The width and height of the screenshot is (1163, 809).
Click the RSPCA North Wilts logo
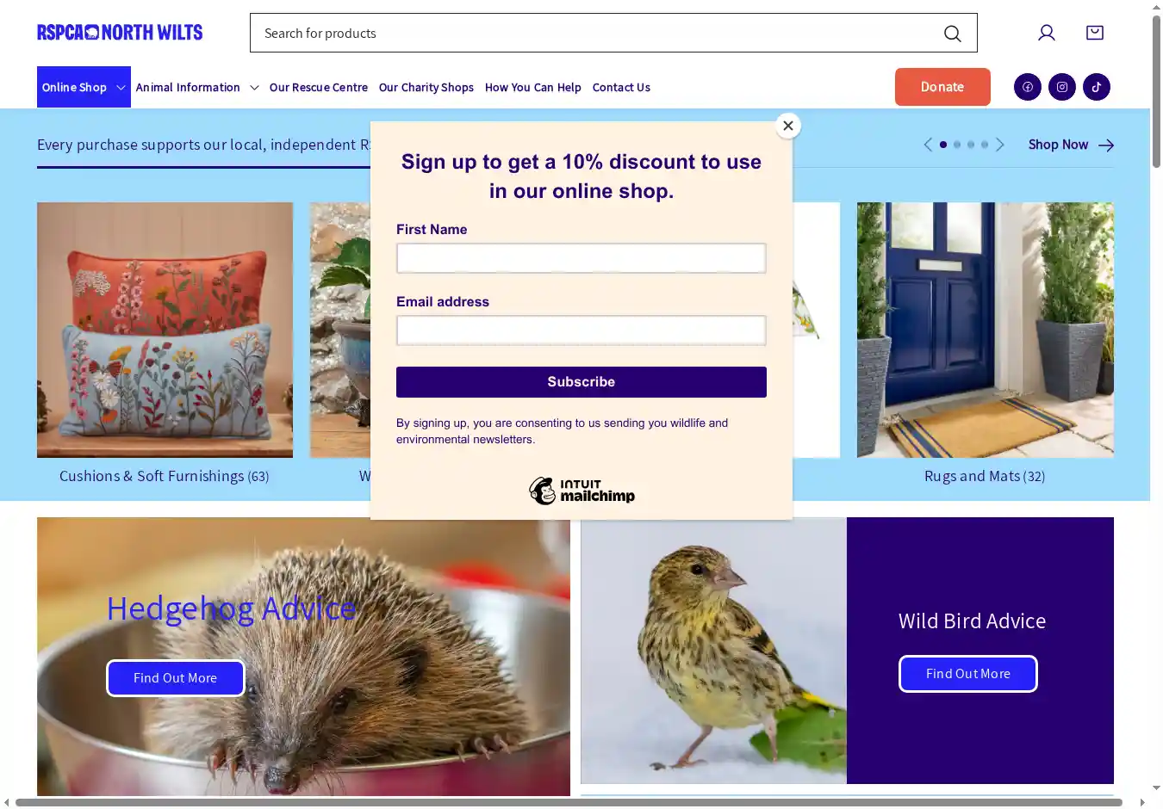tap(120, 33)
